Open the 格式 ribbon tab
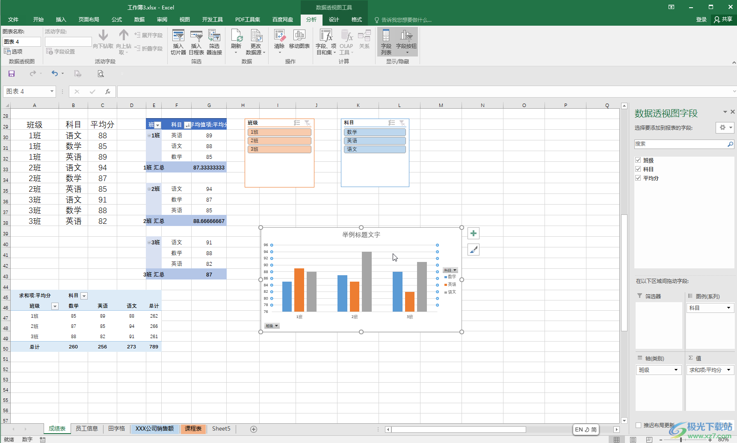Viewport: 737px width, 443px height. (x=357, y=20)
